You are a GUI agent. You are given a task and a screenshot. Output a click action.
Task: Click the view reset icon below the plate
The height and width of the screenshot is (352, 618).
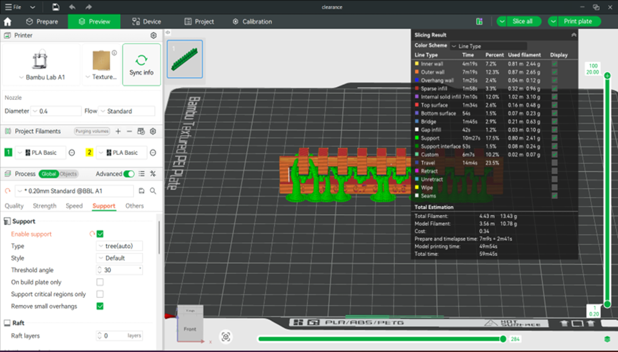226,337
